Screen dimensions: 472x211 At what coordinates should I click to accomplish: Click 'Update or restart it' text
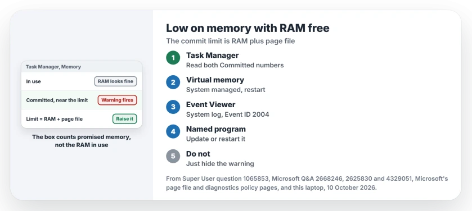(215, 139)
